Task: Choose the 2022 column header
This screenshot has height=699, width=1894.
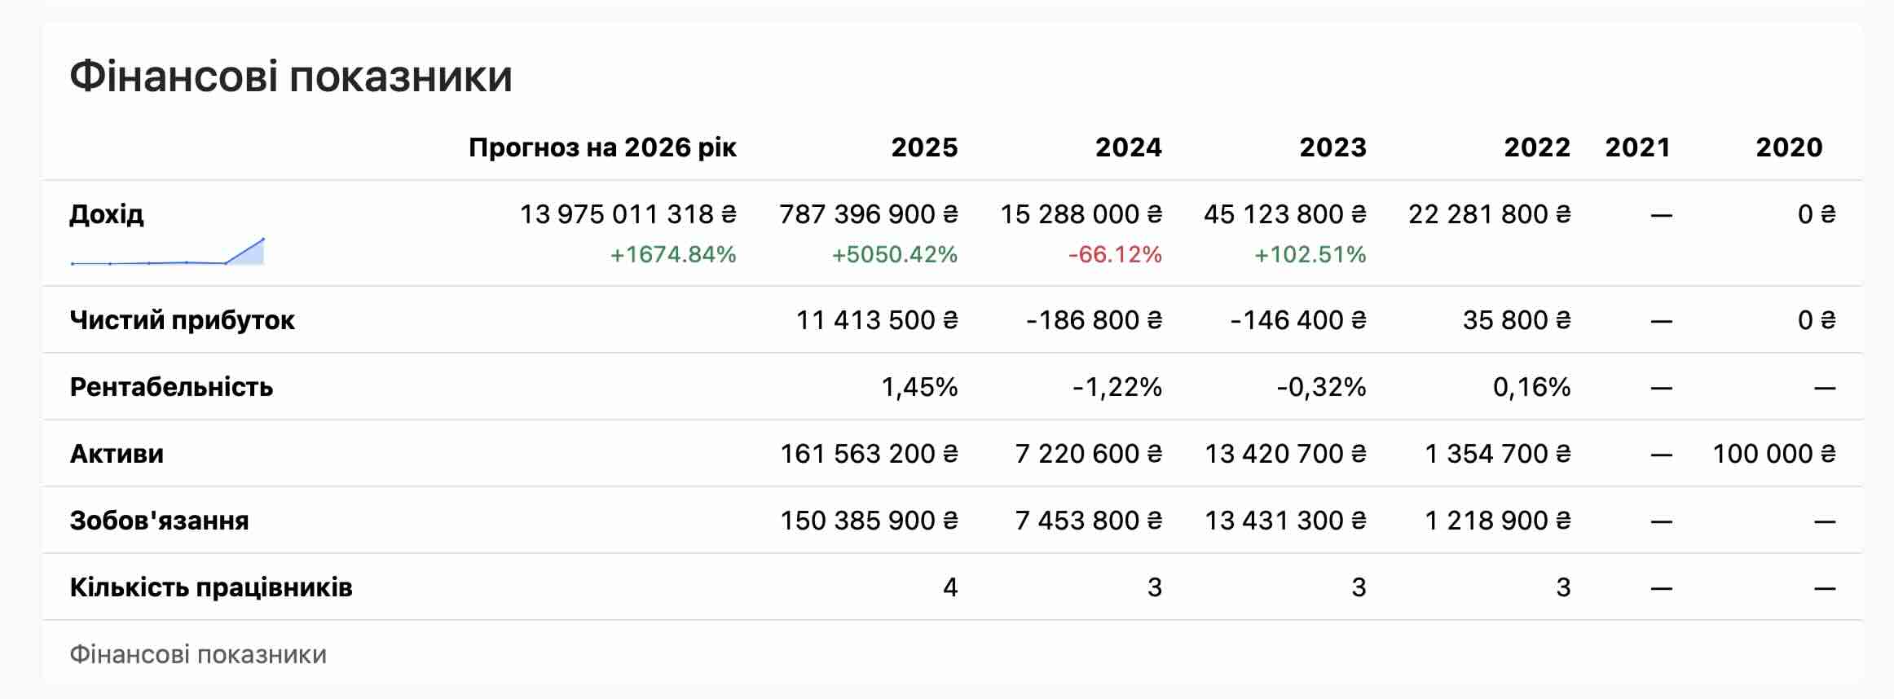Action: 1536,147
